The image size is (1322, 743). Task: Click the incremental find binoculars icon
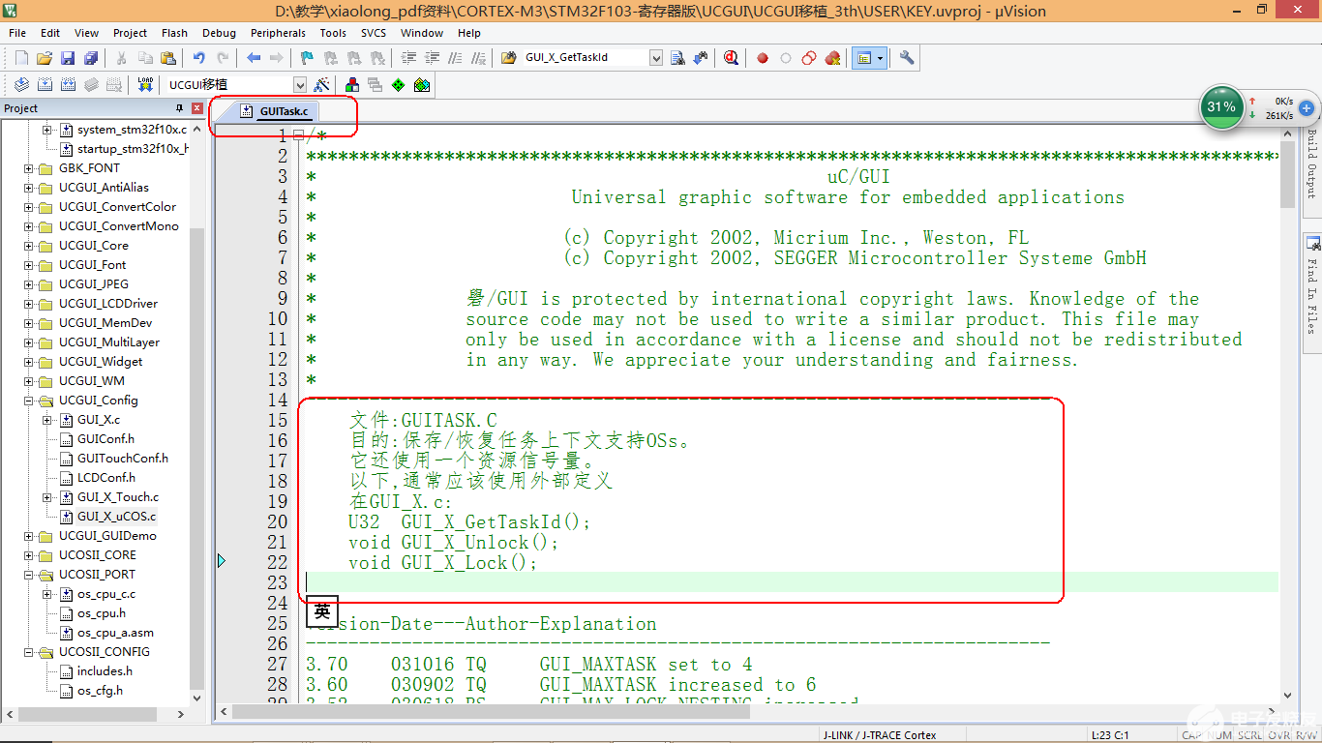(701, 58)
